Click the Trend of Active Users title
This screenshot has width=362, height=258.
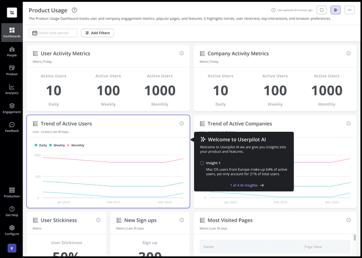pyautogui.click(x=66, y=124)
